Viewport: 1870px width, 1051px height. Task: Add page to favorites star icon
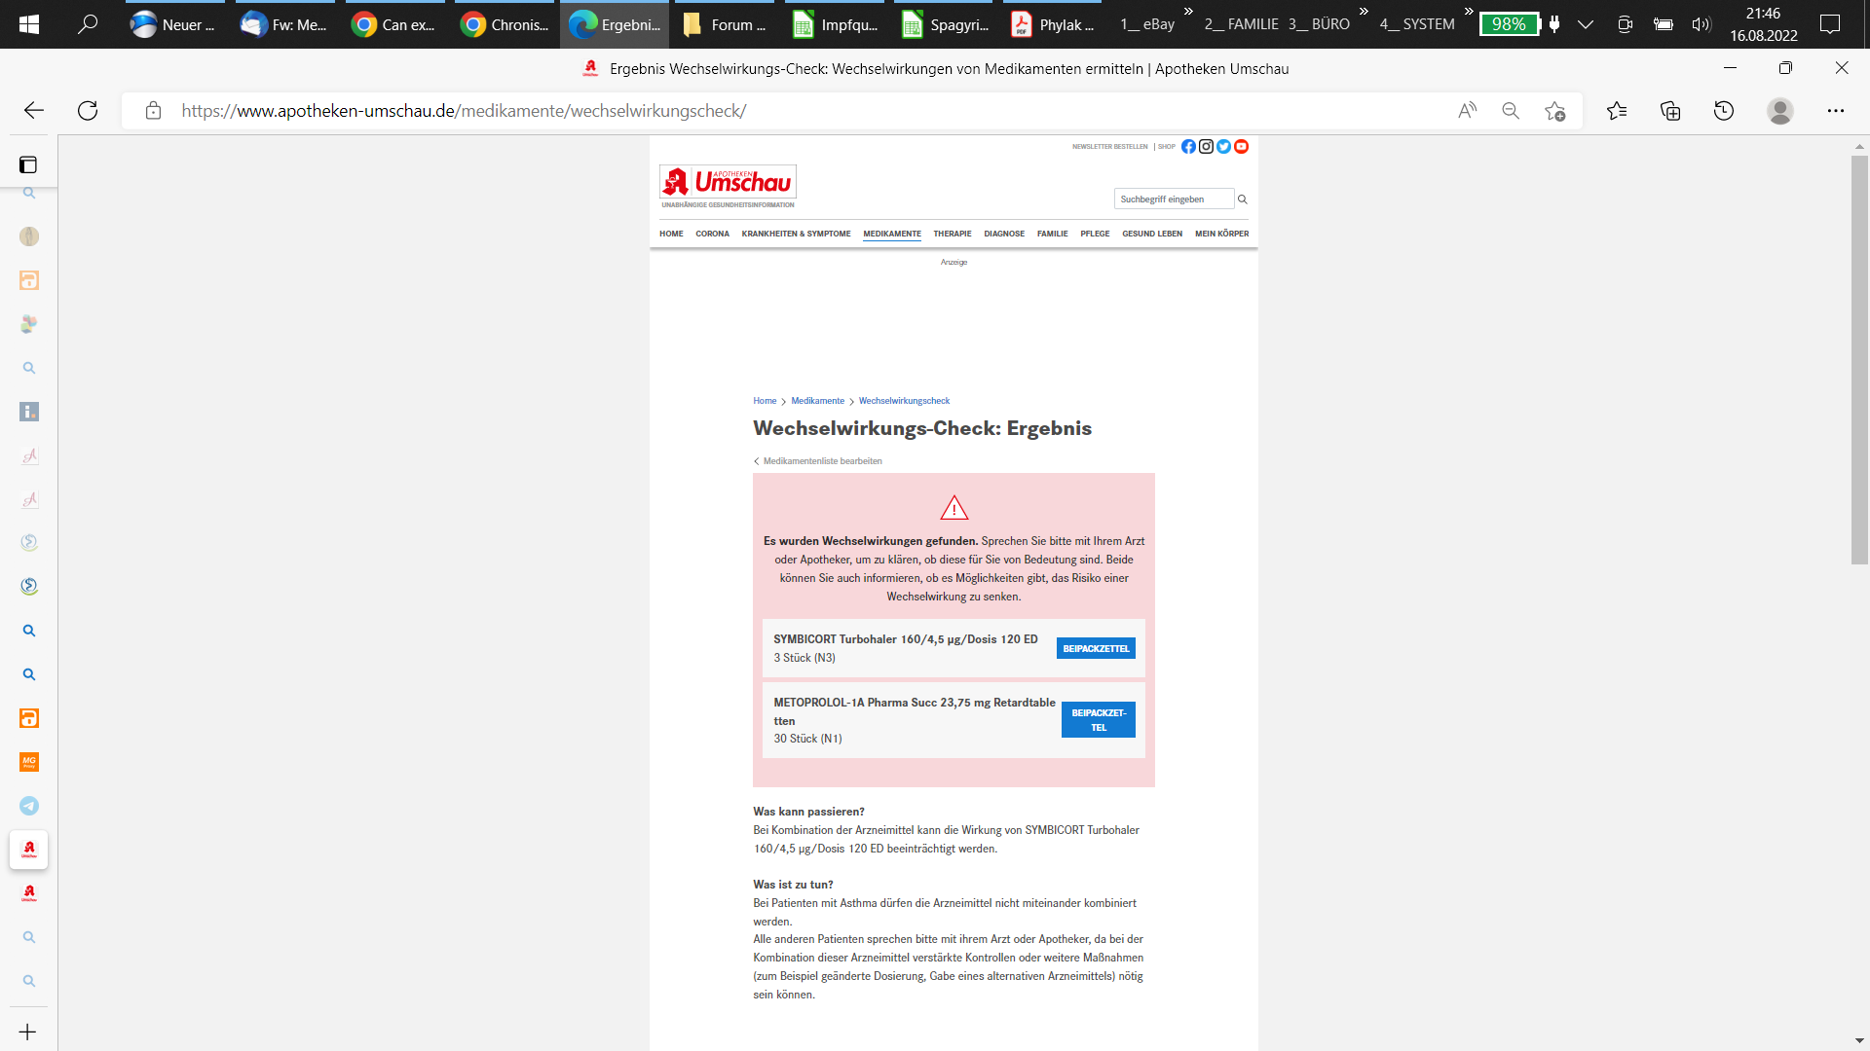click(x=1555, y=111)
